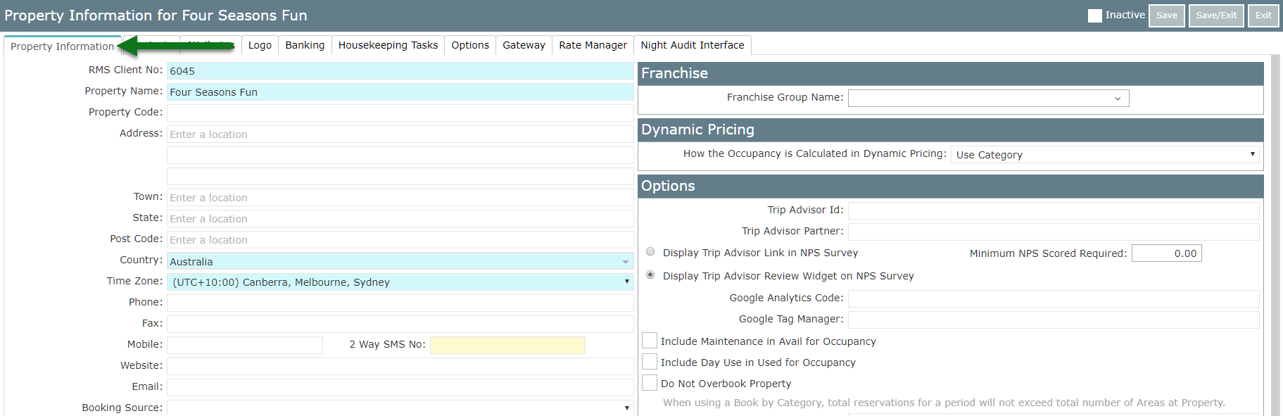Click the RMS Client No field

pos(400,70)
